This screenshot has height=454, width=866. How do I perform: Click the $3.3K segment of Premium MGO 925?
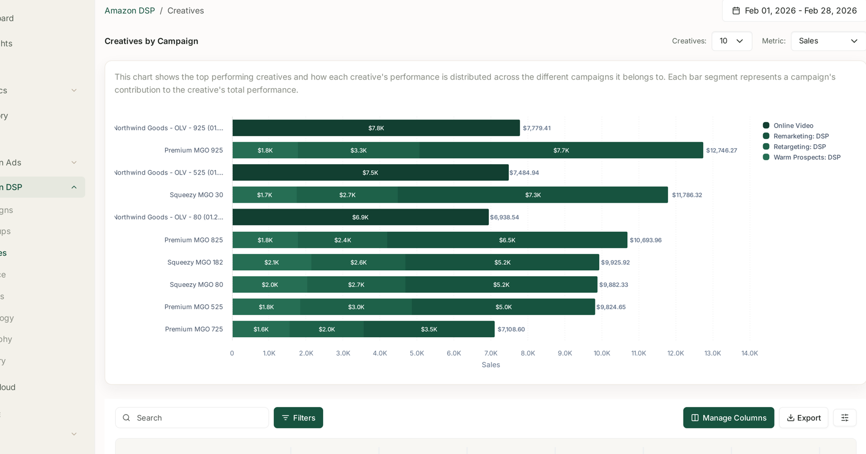pos(358,150)
